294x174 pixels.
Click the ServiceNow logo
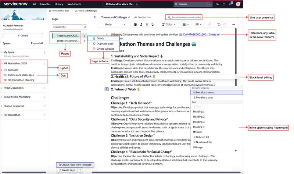coord(15,4)
